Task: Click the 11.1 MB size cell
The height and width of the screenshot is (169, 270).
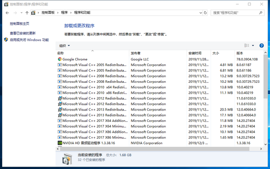Action: pos(226,92)
